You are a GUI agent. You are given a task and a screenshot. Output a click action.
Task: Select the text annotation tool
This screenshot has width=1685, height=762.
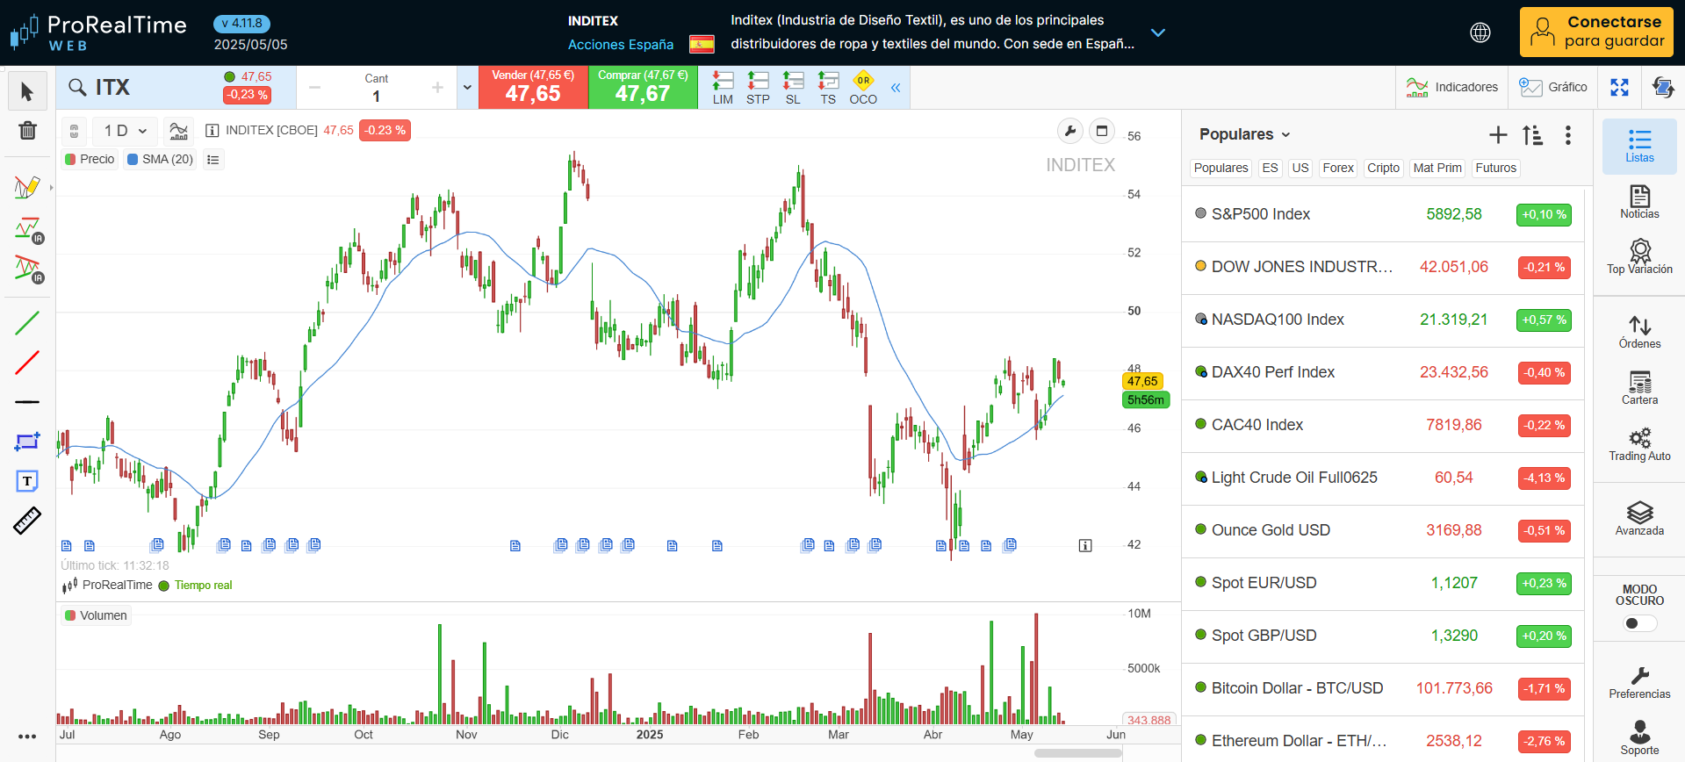[x=27, y=481]
